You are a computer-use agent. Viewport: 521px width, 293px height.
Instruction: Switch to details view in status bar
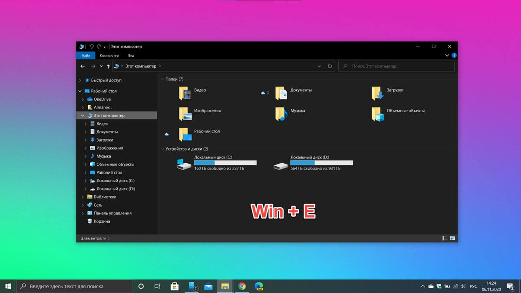pyautogui.click(x=445, y=238)
